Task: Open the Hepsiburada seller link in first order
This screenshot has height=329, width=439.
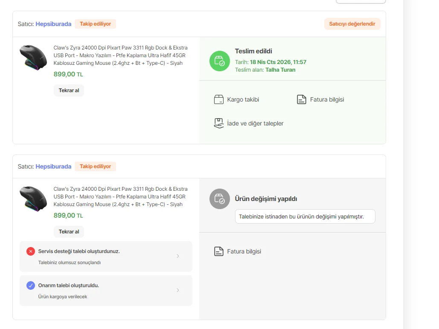Action: 53,24
